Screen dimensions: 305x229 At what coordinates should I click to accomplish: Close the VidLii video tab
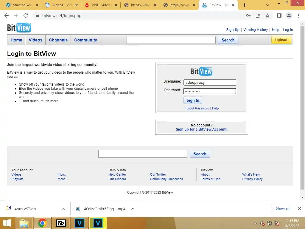[x=116, y=5]
